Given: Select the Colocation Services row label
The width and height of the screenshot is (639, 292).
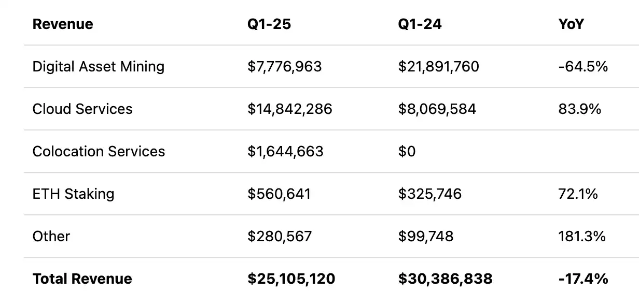Looking at the screenshot, I should [99, 152].
